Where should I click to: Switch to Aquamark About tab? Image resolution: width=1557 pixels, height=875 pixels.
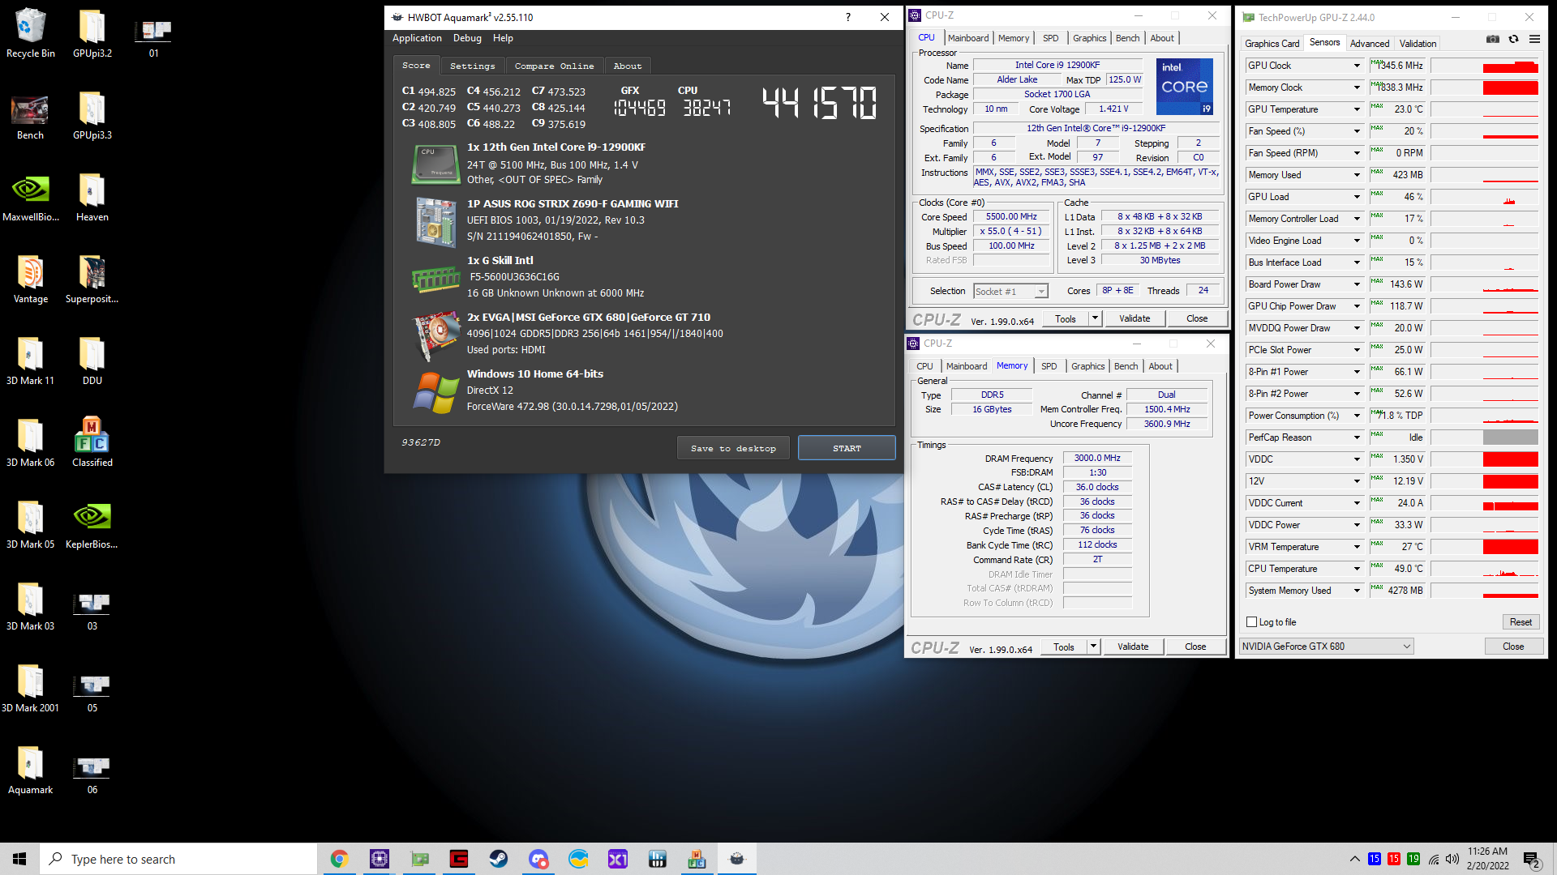click(x=627, y=66)
